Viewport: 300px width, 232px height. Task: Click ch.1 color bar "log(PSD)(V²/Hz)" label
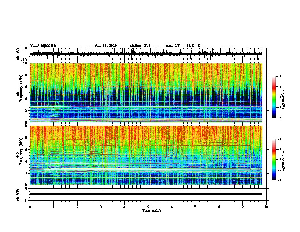click(x=284, y=99)
